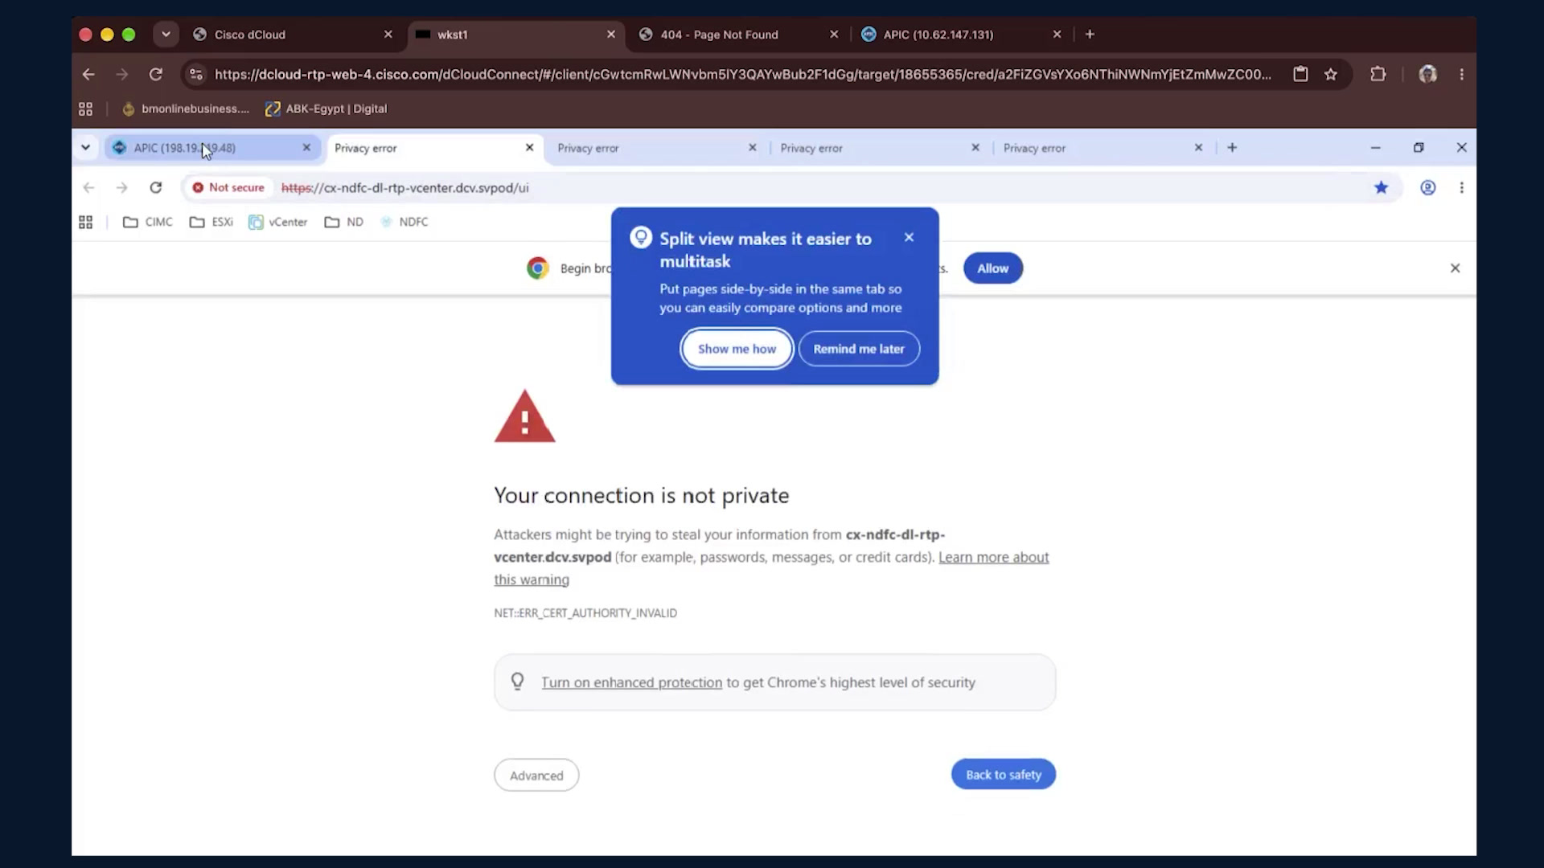Open the ND bookmark folder
The image size is (1544, 868).
343,222
